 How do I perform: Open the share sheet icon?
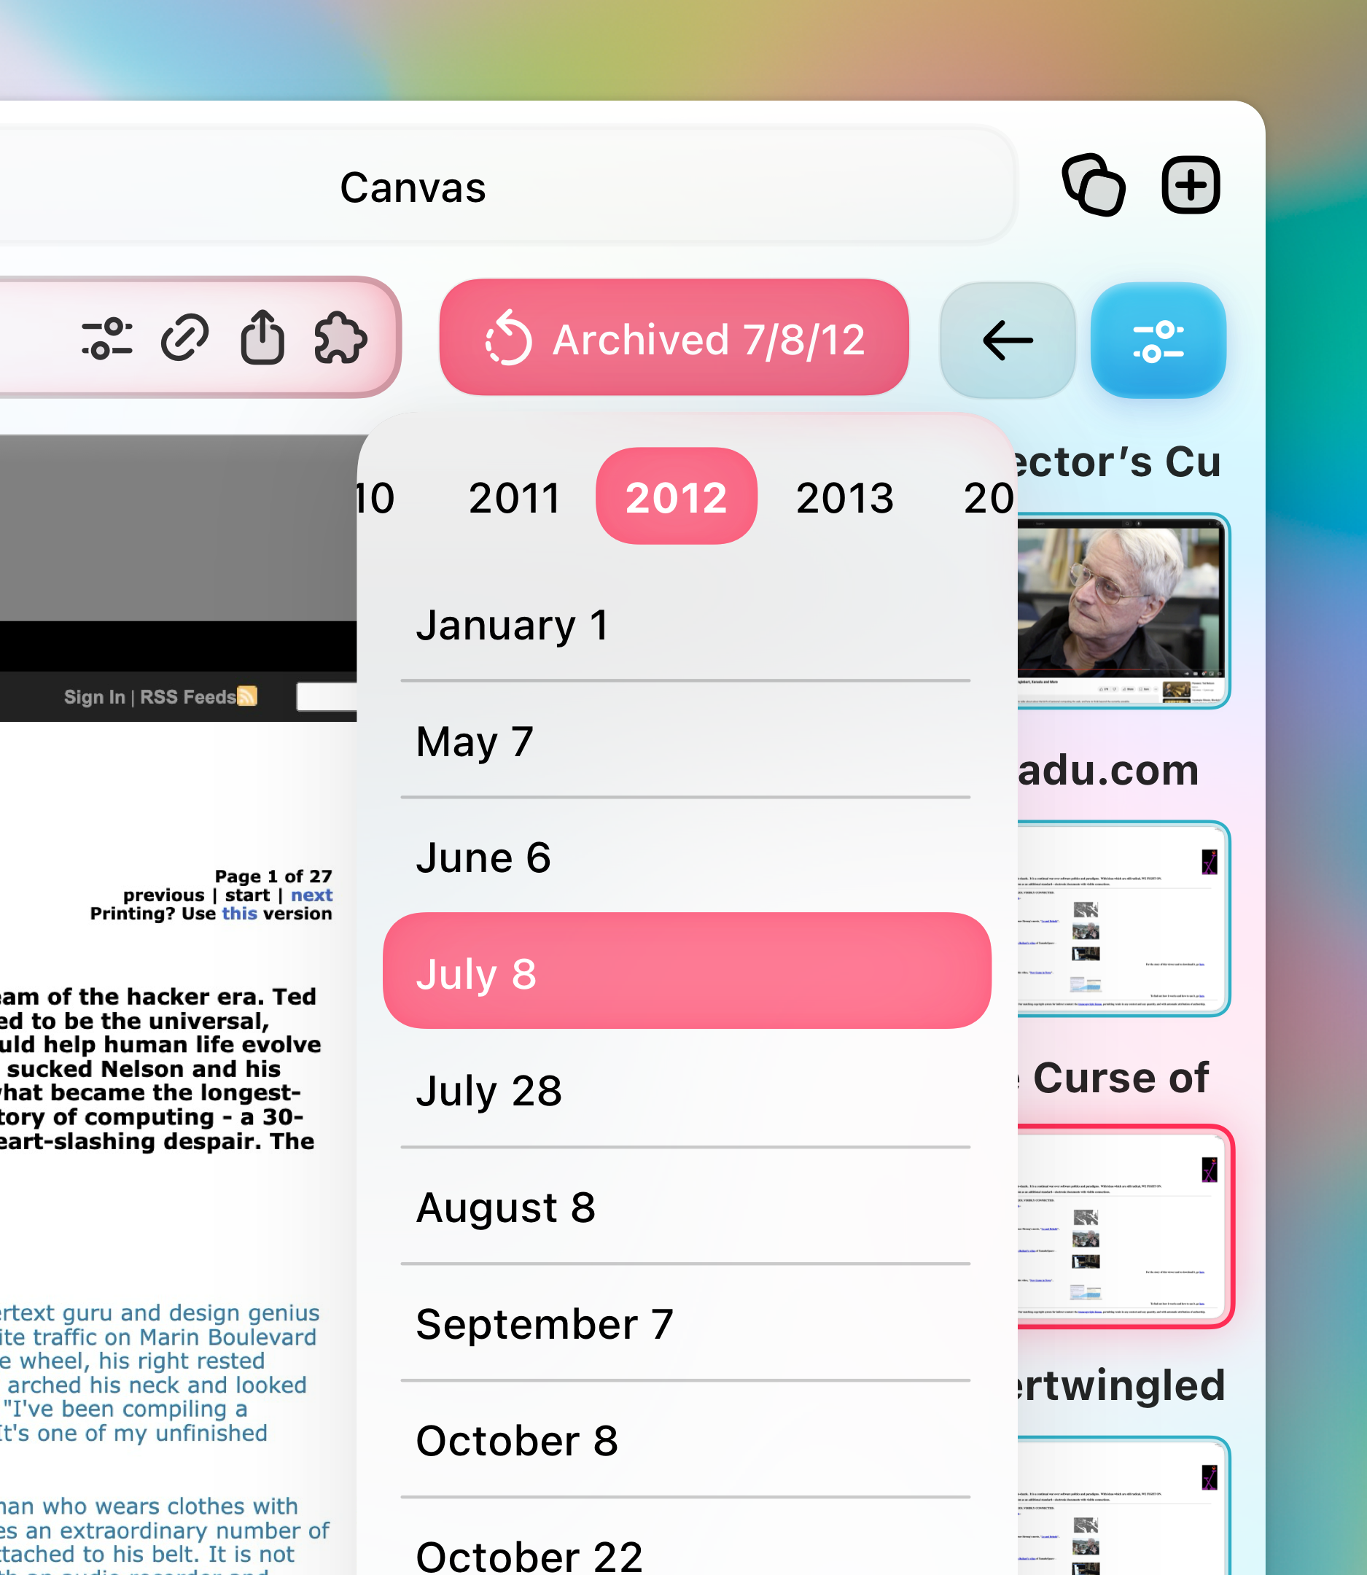pyautogui.click(x=262, y=337)
